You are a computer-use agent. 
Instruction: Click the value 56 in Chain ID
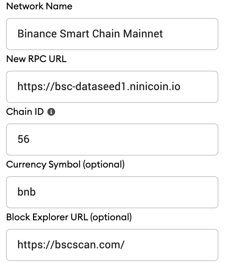pyautogui.click(x=24, y=140)
